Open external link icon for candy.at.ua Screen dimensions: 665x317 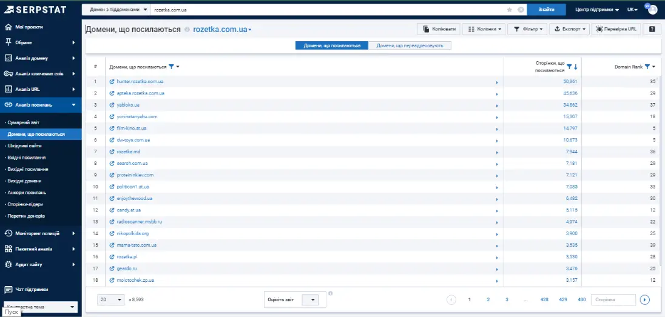112,210
